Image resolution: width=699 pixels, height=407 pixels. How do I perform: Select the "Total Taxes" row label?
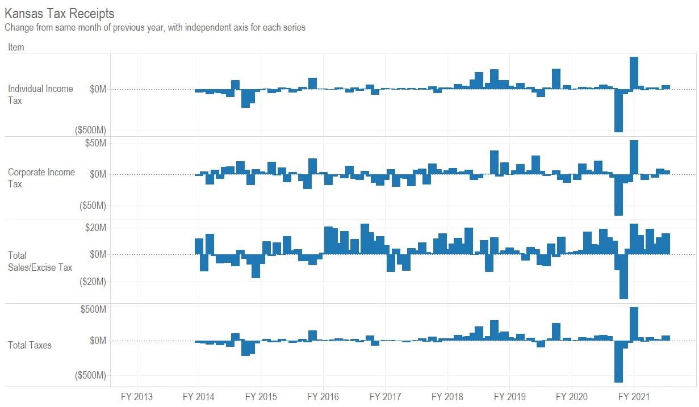(x=30, y=345)
